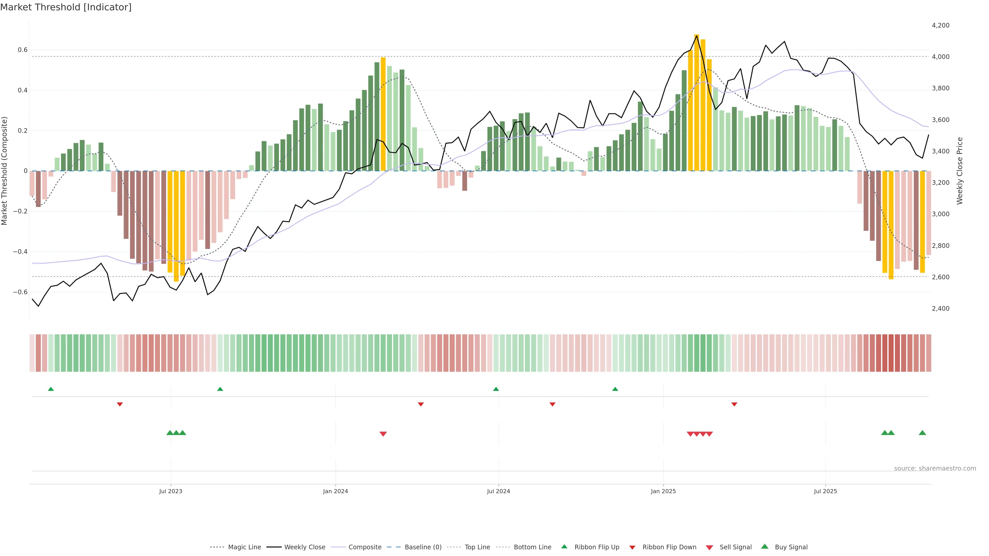Click the first ribbon flip up marker
This screenshot has height=556, width=989.
pyautogui.click(x=51, y=389)
